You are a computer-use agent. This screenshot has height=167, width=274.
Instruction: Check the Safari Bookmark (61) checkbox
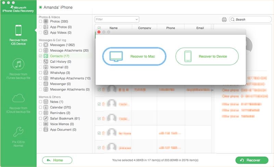pos(40,118)
